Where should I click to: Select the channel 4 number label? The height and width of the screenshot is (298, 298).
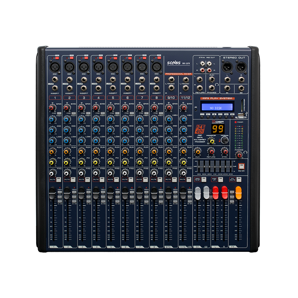pos(98,97)
